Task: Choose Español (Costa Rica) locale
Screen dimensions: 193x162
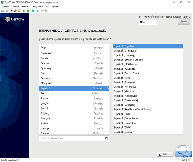Action: 148,118
